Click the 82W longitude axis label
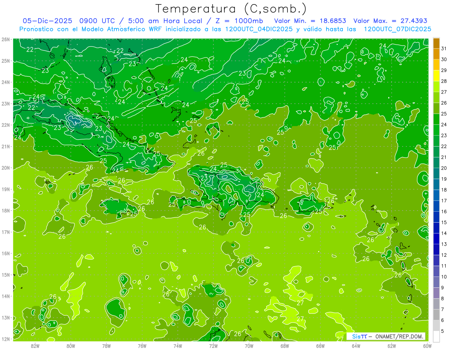This screenshot has width=454, height=351. point(35,345)
